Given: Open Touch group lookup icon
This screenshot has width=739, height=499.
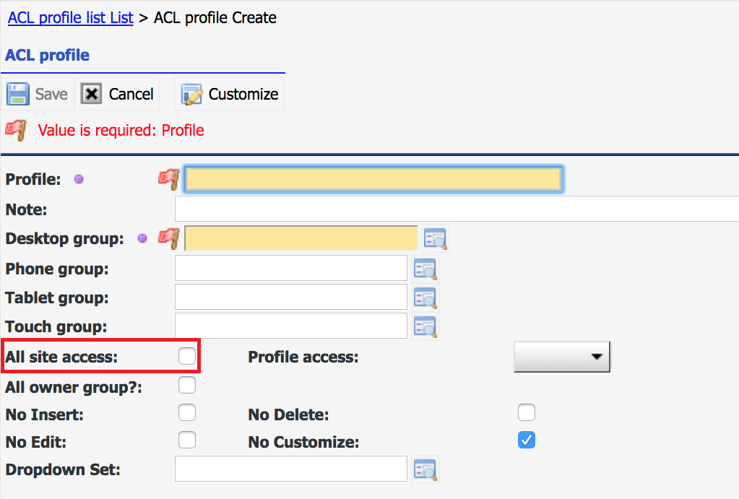Looking at the screenshot, I should click(x=425, y=326).
